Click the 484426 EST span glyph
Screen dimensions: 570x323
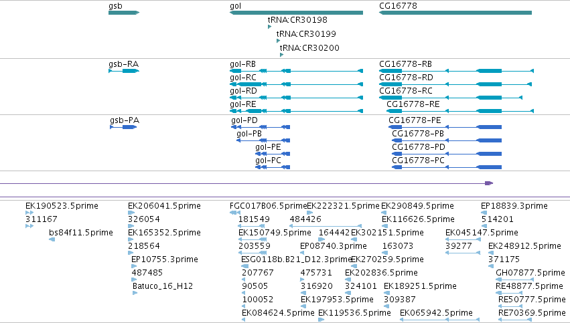[x=326, y=226]
